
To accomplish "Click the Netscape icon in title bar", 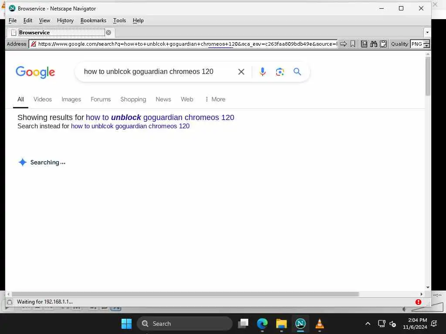I will tap(12, 8).
